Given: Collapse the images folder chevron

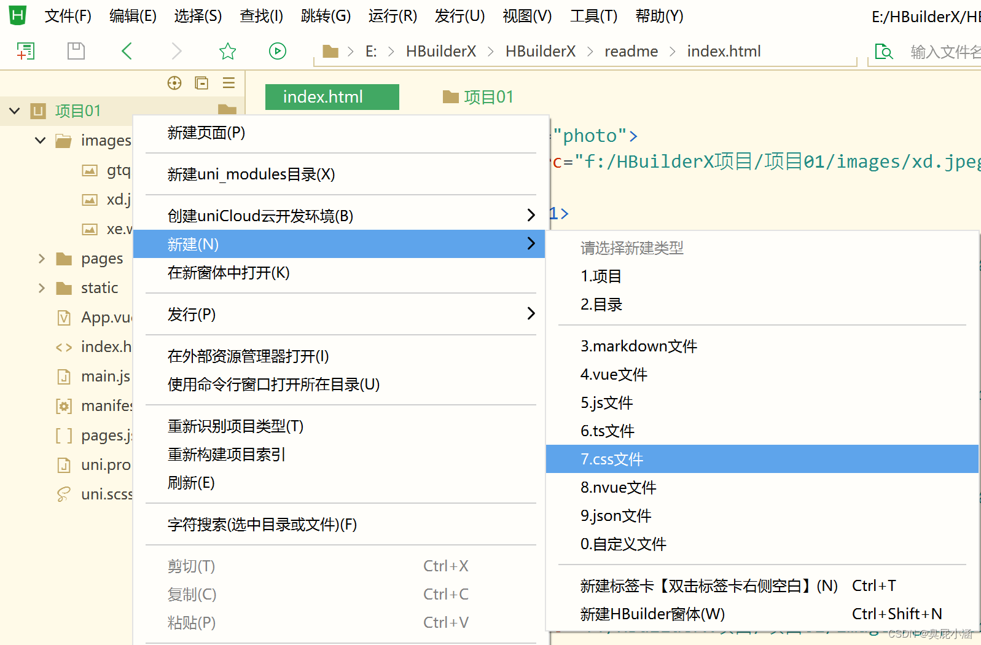Looking at the screenshot, I should pyautogui.click(x=41, y=141).
